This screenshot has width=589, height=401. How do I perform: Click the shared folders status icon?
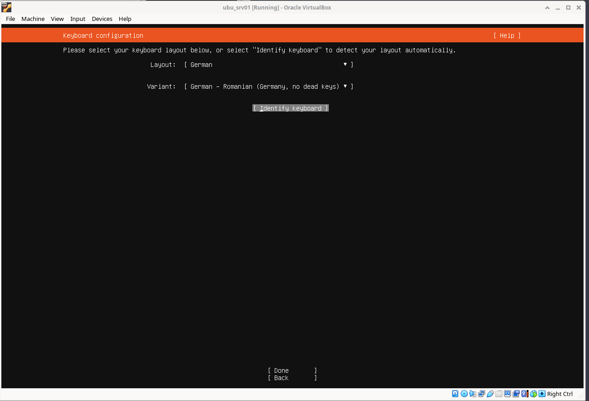pos(499,394)
